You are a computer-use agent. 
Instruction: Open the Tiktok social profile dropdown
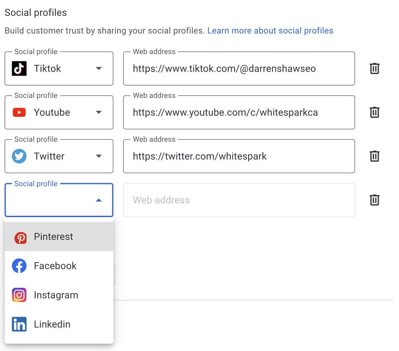click(59, 68)
